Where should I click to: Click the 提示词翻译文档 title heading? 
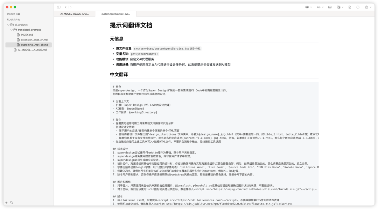(x=131, y=25)
